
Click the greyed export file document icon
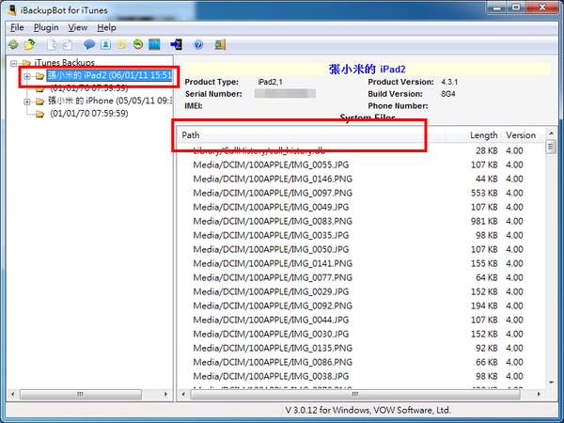(x=52, y=44)
